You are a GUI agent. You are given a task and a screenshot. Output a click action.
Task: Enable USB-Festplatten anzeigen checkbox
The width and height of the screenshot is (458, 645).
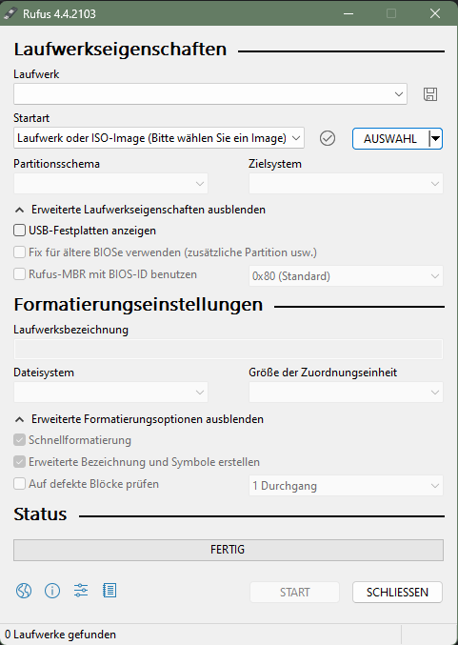[x=19, y=231]
